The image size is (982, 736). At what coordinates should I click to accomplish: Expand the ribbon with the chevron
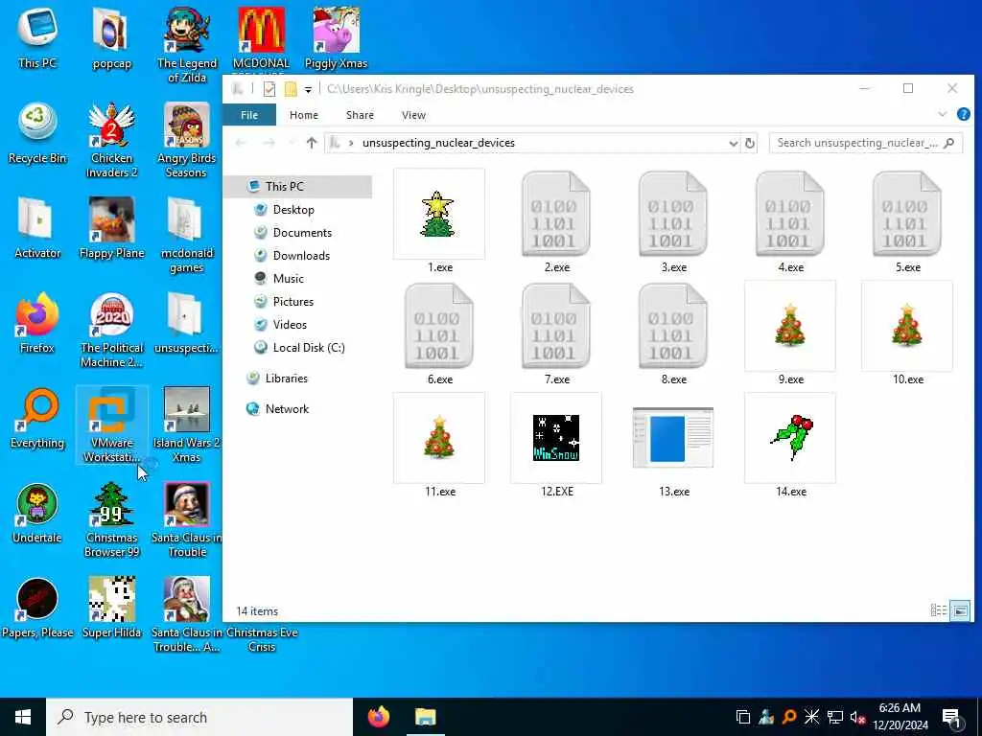[942, 114]
